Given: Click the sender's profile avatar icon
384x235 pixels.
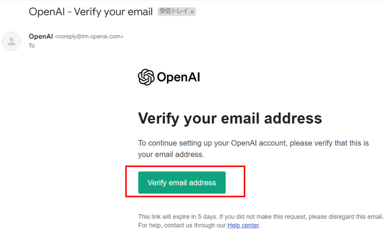Looking at the screenshot, I should click(12, 41).
